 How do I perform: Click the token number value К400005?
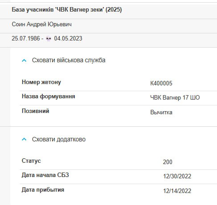click(x=161, y=83)
